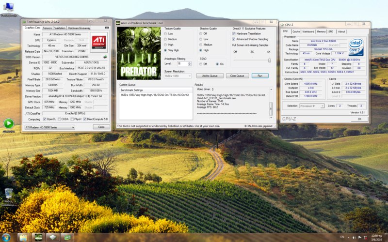
Task: Select Low texture quality
Action: tap(169, 33)
